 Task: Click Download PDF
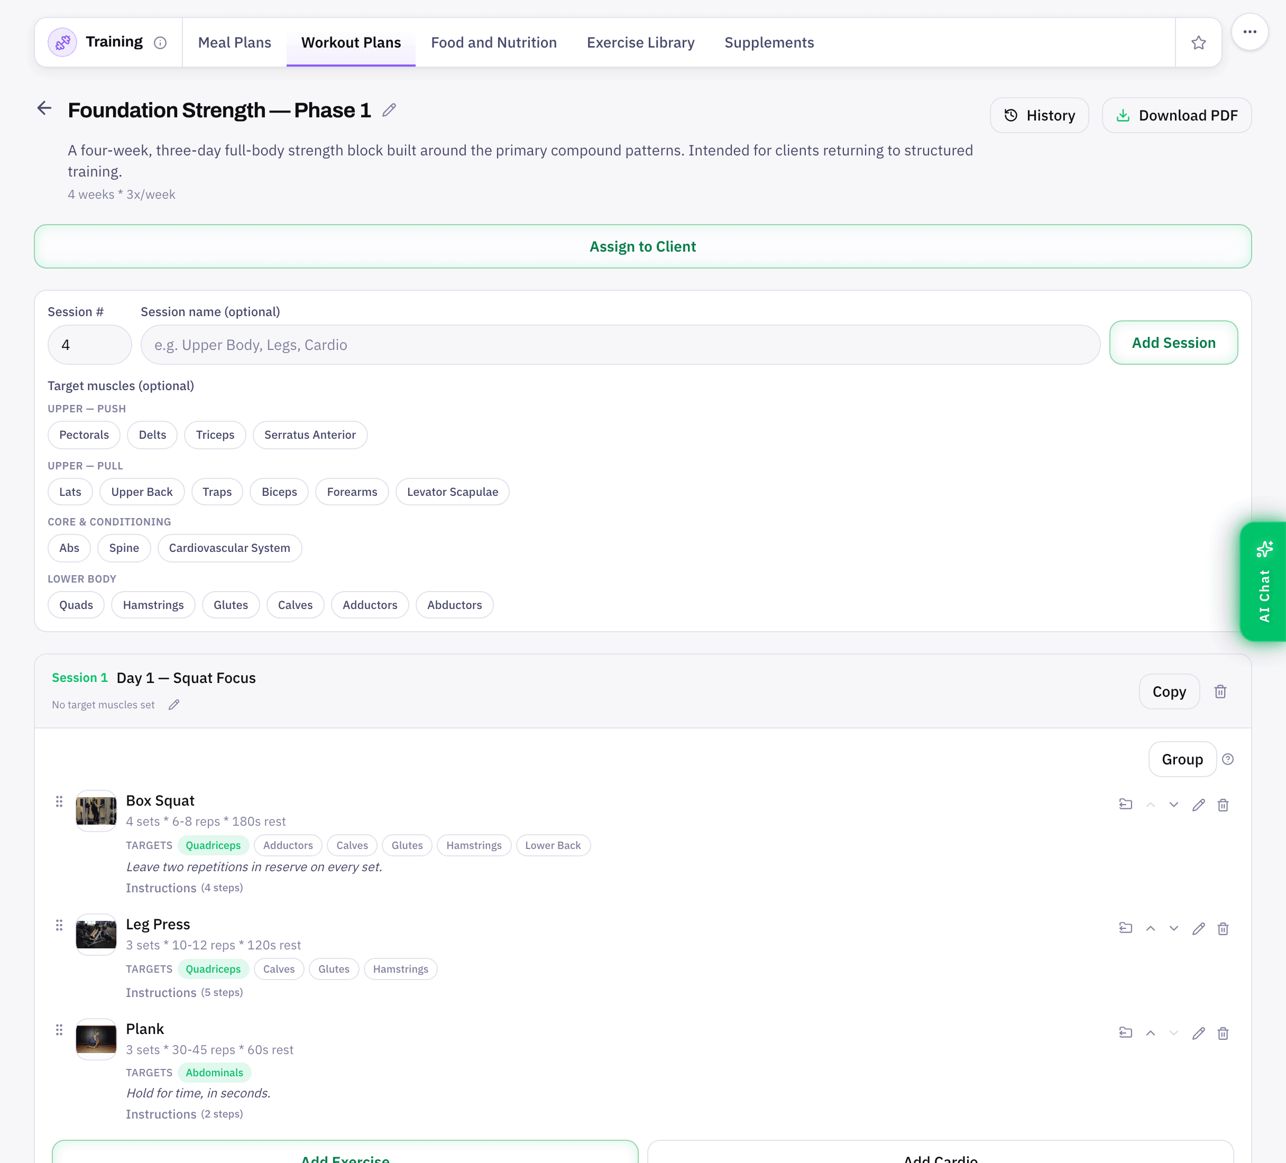[x=1177, y=115]
